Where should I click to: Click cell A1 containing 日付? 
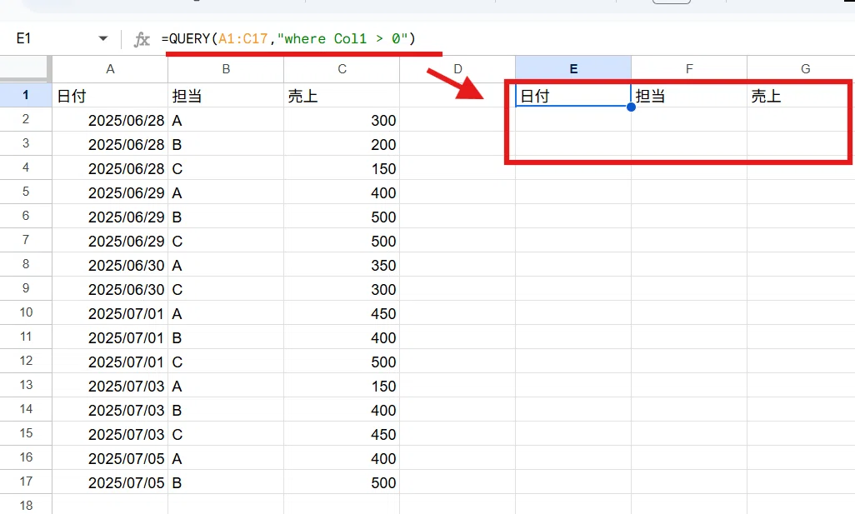[110, 96]
